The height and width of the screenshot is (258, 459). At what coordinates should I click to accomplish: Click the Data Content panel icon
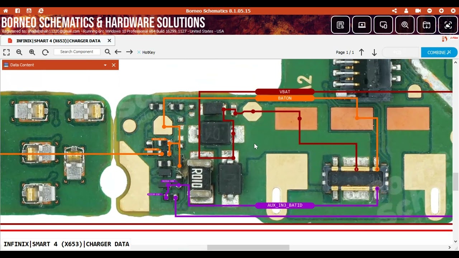(6, 65)
